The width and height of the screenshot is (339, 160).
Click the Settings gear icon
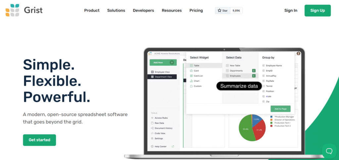[152, 139]
